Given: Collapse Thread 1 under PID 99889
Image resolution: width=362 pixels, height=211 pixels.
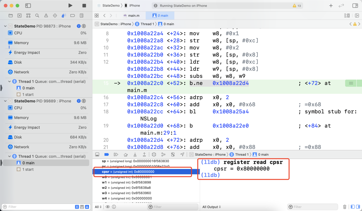Looking at the screenshot, I should click(9, 156).
